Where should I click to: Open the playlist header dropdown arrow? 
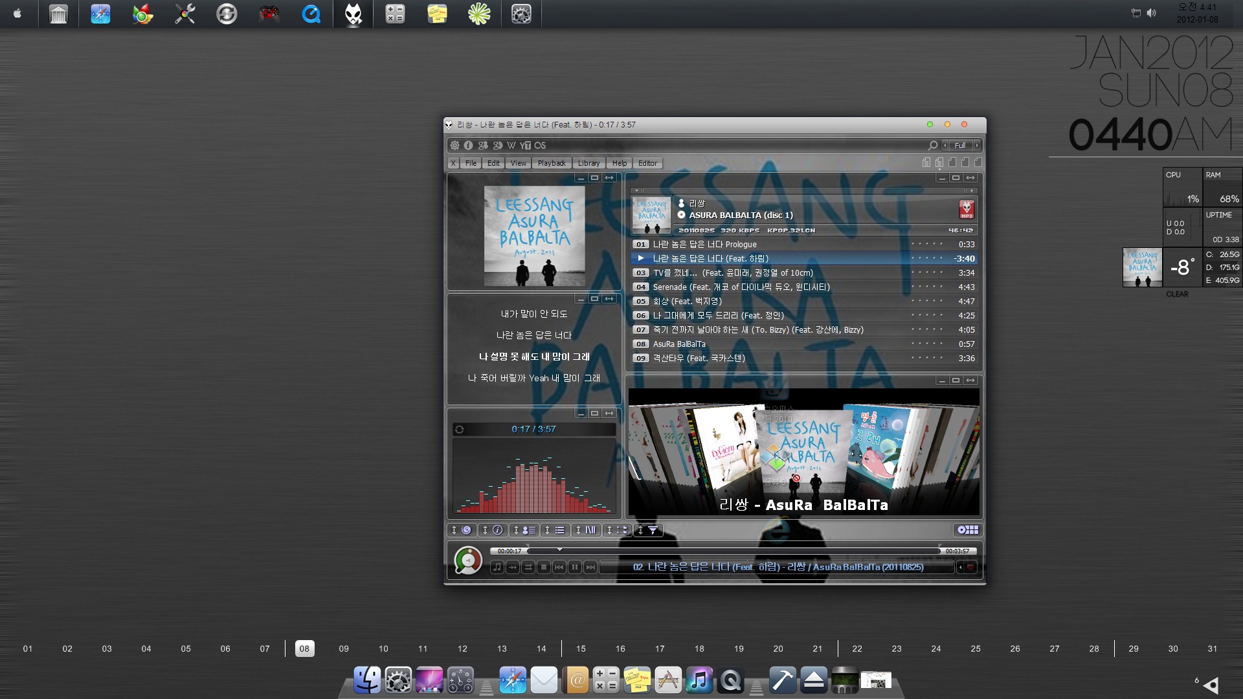[636, 191]
